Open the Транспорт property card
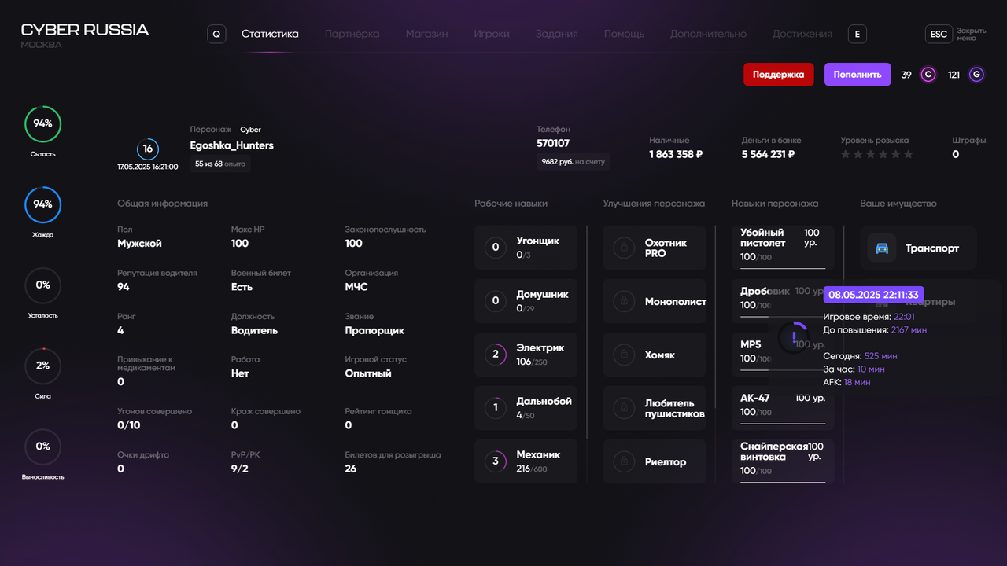The width and height of the screenshot is (1007, 566). tap(918, 248)
